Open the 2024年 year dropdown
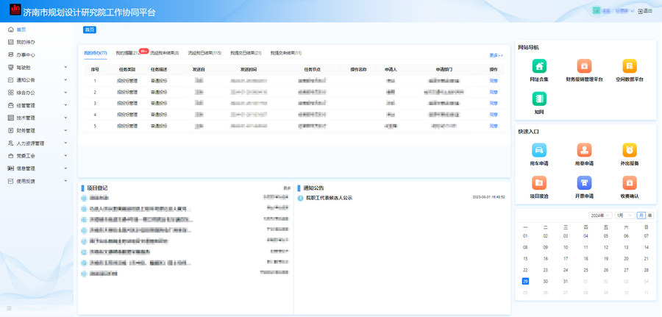Viewport: 662px width, 317px height. (x=599, y=216)
